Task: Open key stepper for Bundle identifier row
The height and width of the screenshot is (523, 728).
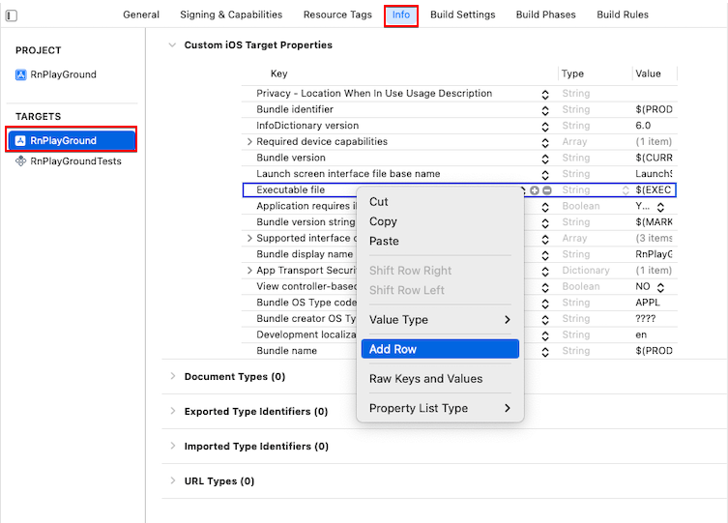Action: (x=545, y=110)
